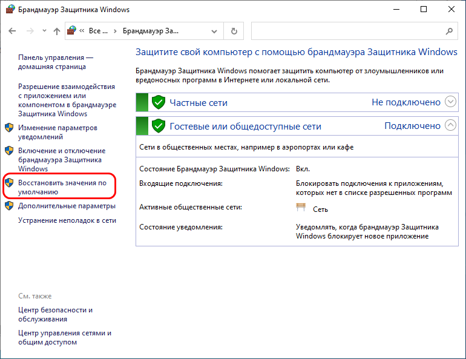Open 'Панель управления — домашняя страница' link
Viewport: 466px width, 359px height.
56,62
